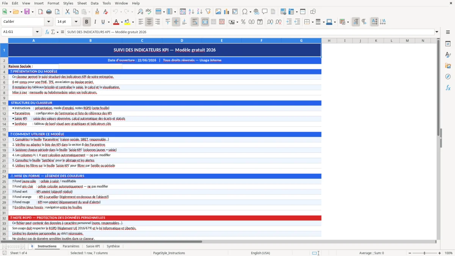Click the Format as Date icon
Image resolution: width=455 pixels, height=256 pixels.
(x=260, y=22)
